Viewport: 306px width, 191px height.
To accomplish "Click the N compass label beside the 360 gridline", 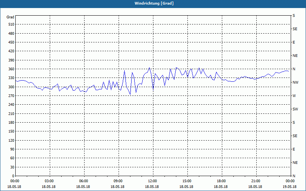I will [294, 69].
